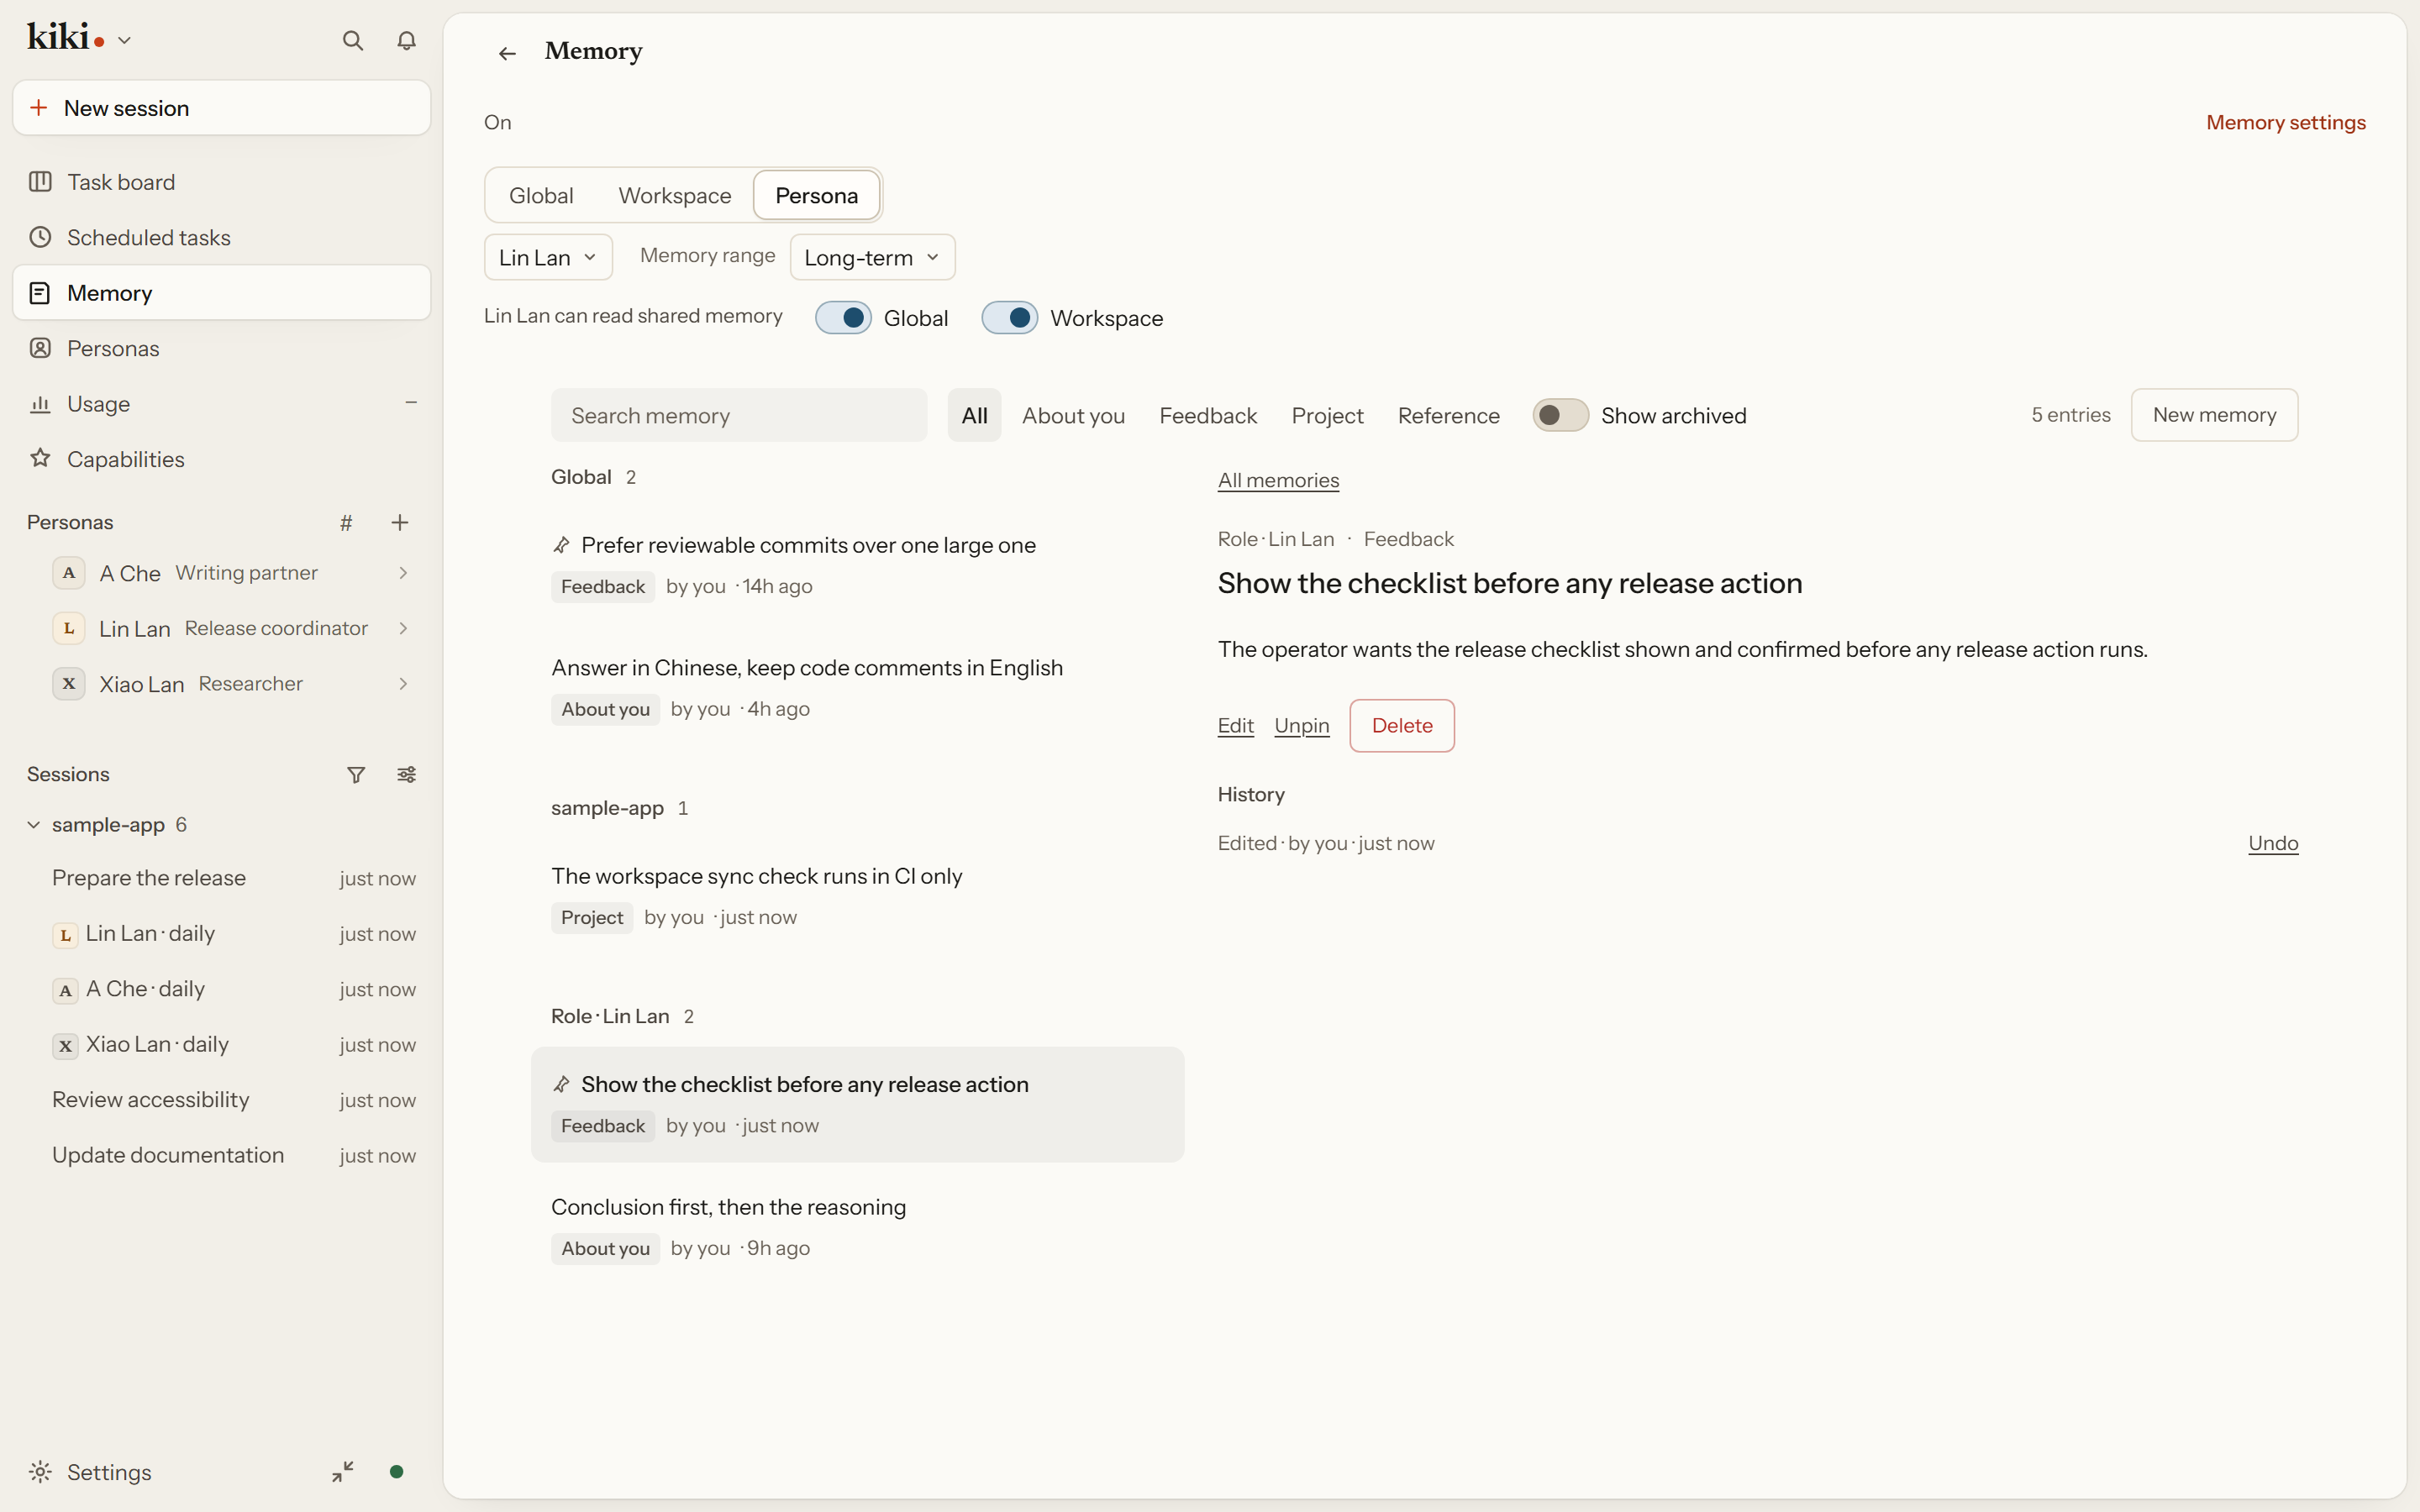Collapse the sample-app sessions group

(33, 825)
